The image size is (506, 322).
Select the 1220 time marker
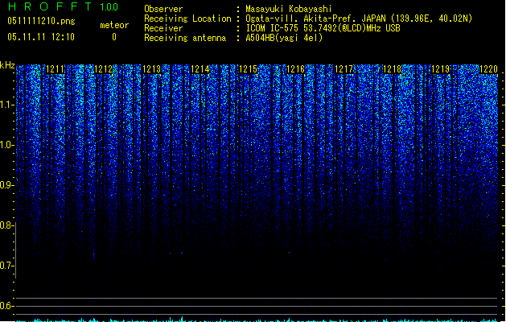point(488,69)
